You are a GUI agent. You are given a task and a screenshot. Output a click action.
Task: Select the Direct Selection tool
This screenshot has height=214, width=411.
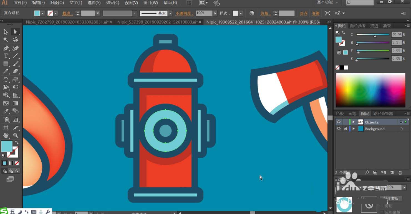(16, 32)
